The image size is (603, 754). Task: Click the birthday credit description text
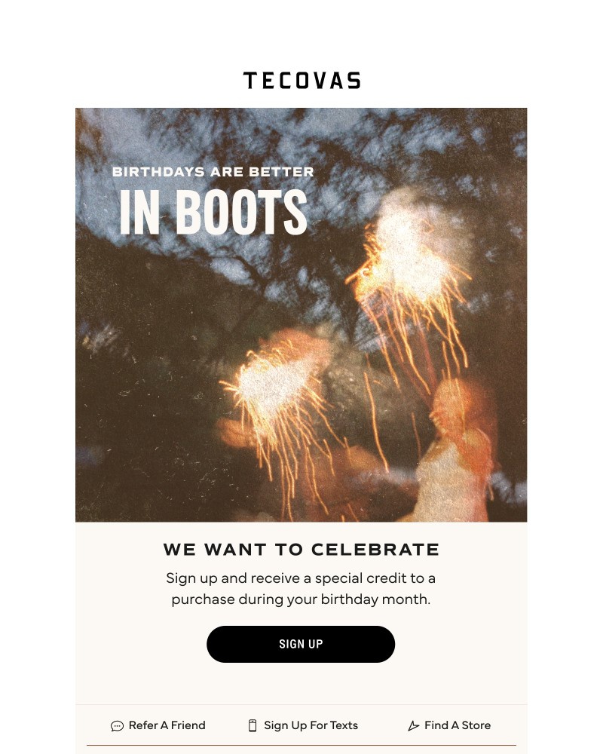click(x=301, y=590)
